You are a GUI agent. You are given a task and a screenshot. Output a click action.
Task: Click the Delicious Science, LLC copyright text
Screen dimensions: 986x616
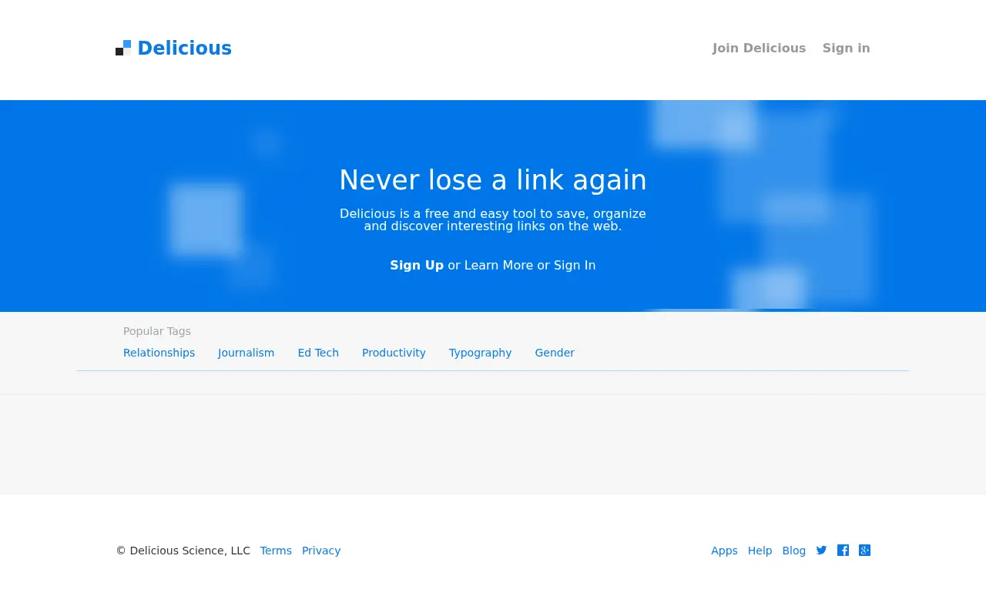pyautogui.click(x=183, y=551)
